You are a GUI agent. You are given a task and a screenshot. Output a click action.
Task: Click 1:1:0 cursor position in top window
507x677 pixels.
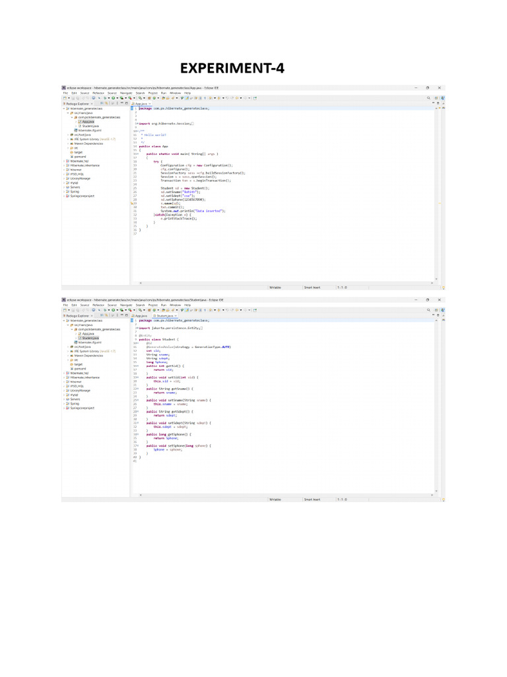343,287
